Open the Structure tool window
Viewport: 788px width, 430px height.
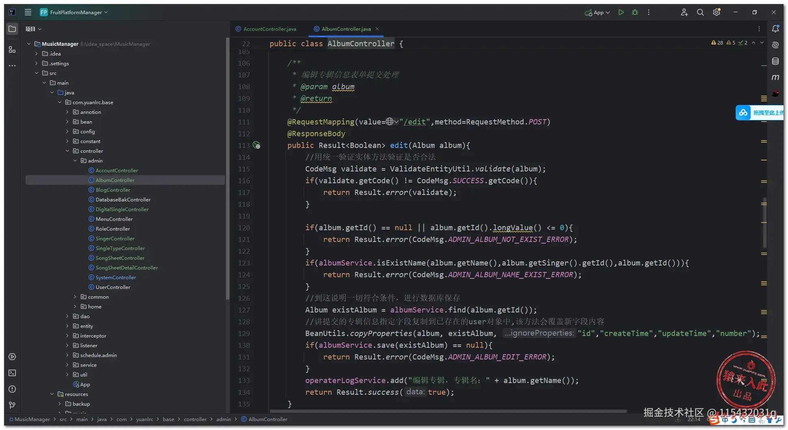pos(12,49)
